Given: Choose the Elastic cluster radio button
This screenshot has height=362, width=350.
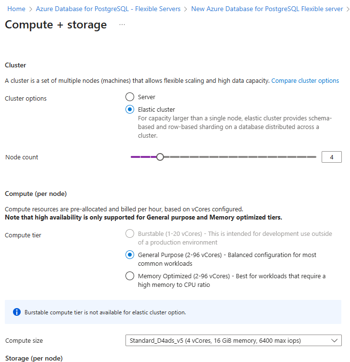Looking at the screenshot, I should click(129, 109).
